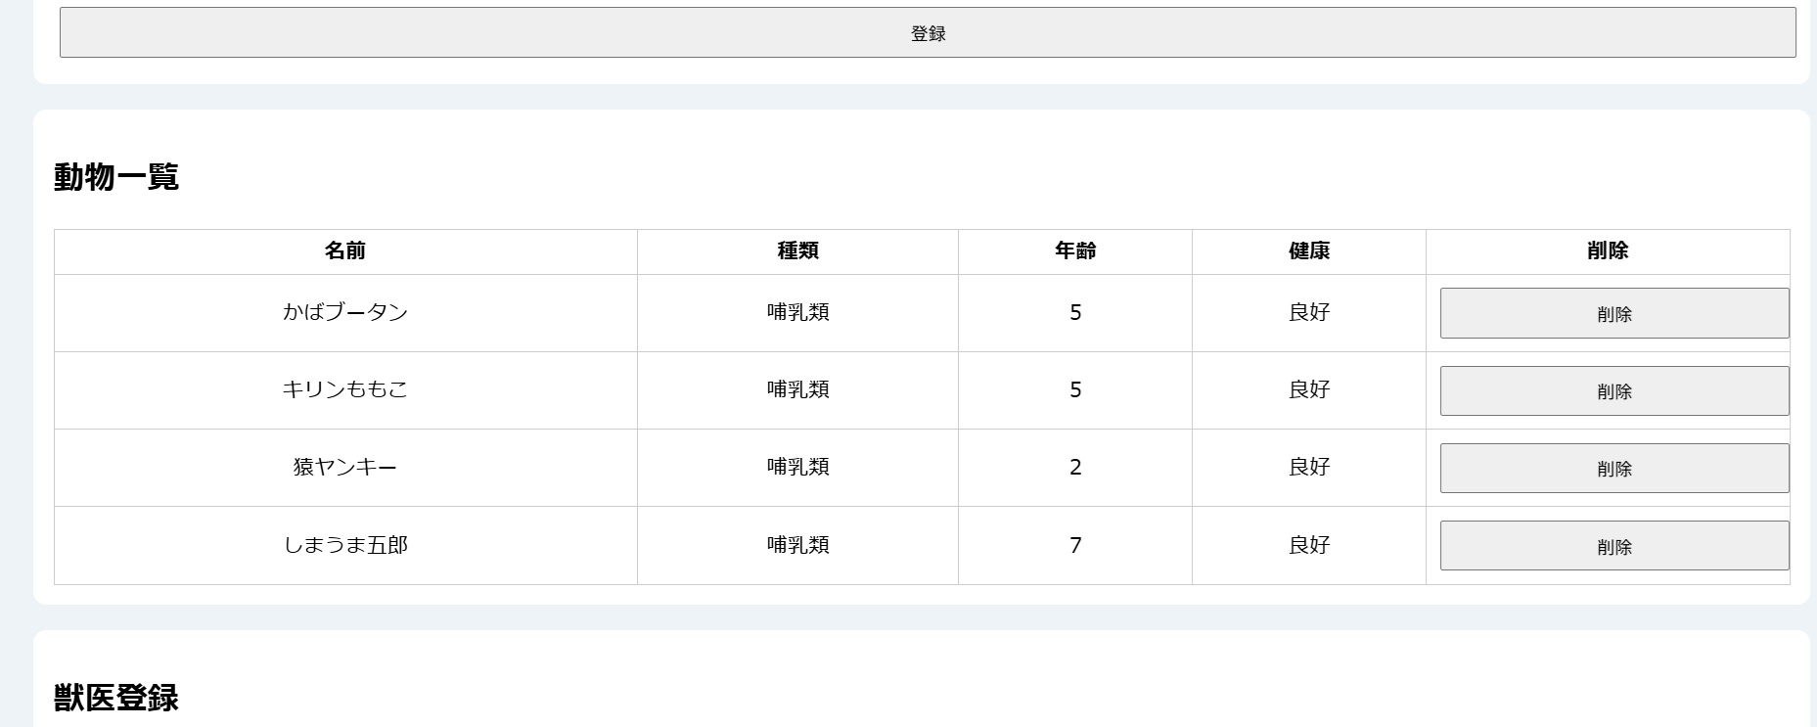Select the 猿ヤンキー name cell
The width and height of the screenshot is (1817, 727).
344,468
